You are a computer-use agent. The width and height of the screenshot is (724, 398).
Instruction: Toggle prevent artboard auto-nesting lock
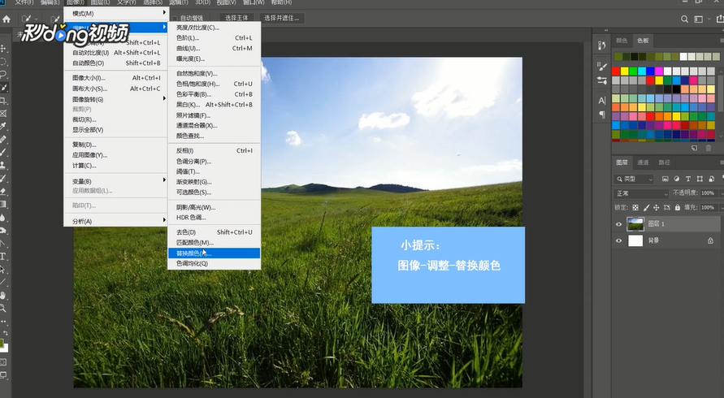[x=667, y=208]
